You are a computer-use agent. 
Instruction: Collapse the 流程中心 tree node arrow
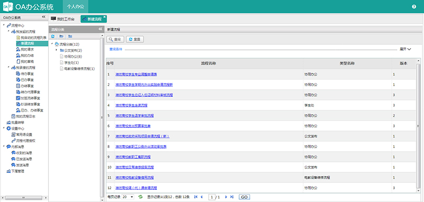click(4, 25)
